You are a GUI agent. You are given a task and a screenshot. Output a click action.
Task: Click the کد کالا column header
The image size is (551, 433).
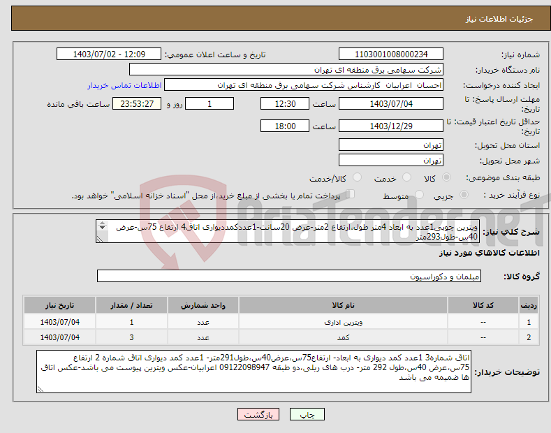(x=483, y=305)
